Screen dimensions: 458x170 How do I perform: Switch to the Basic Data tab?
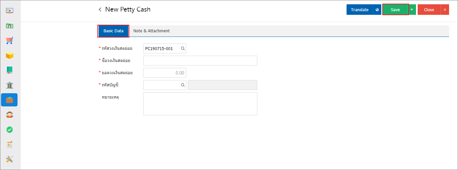[x=113, y=31]
